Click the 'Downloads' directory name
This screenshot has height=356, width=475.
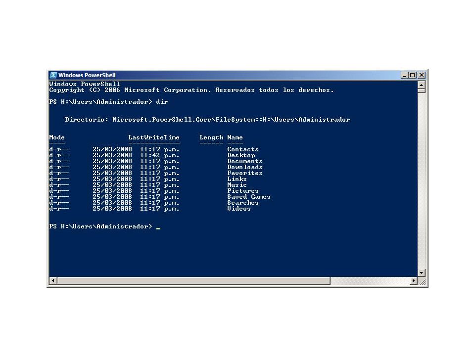click(245, 167)
